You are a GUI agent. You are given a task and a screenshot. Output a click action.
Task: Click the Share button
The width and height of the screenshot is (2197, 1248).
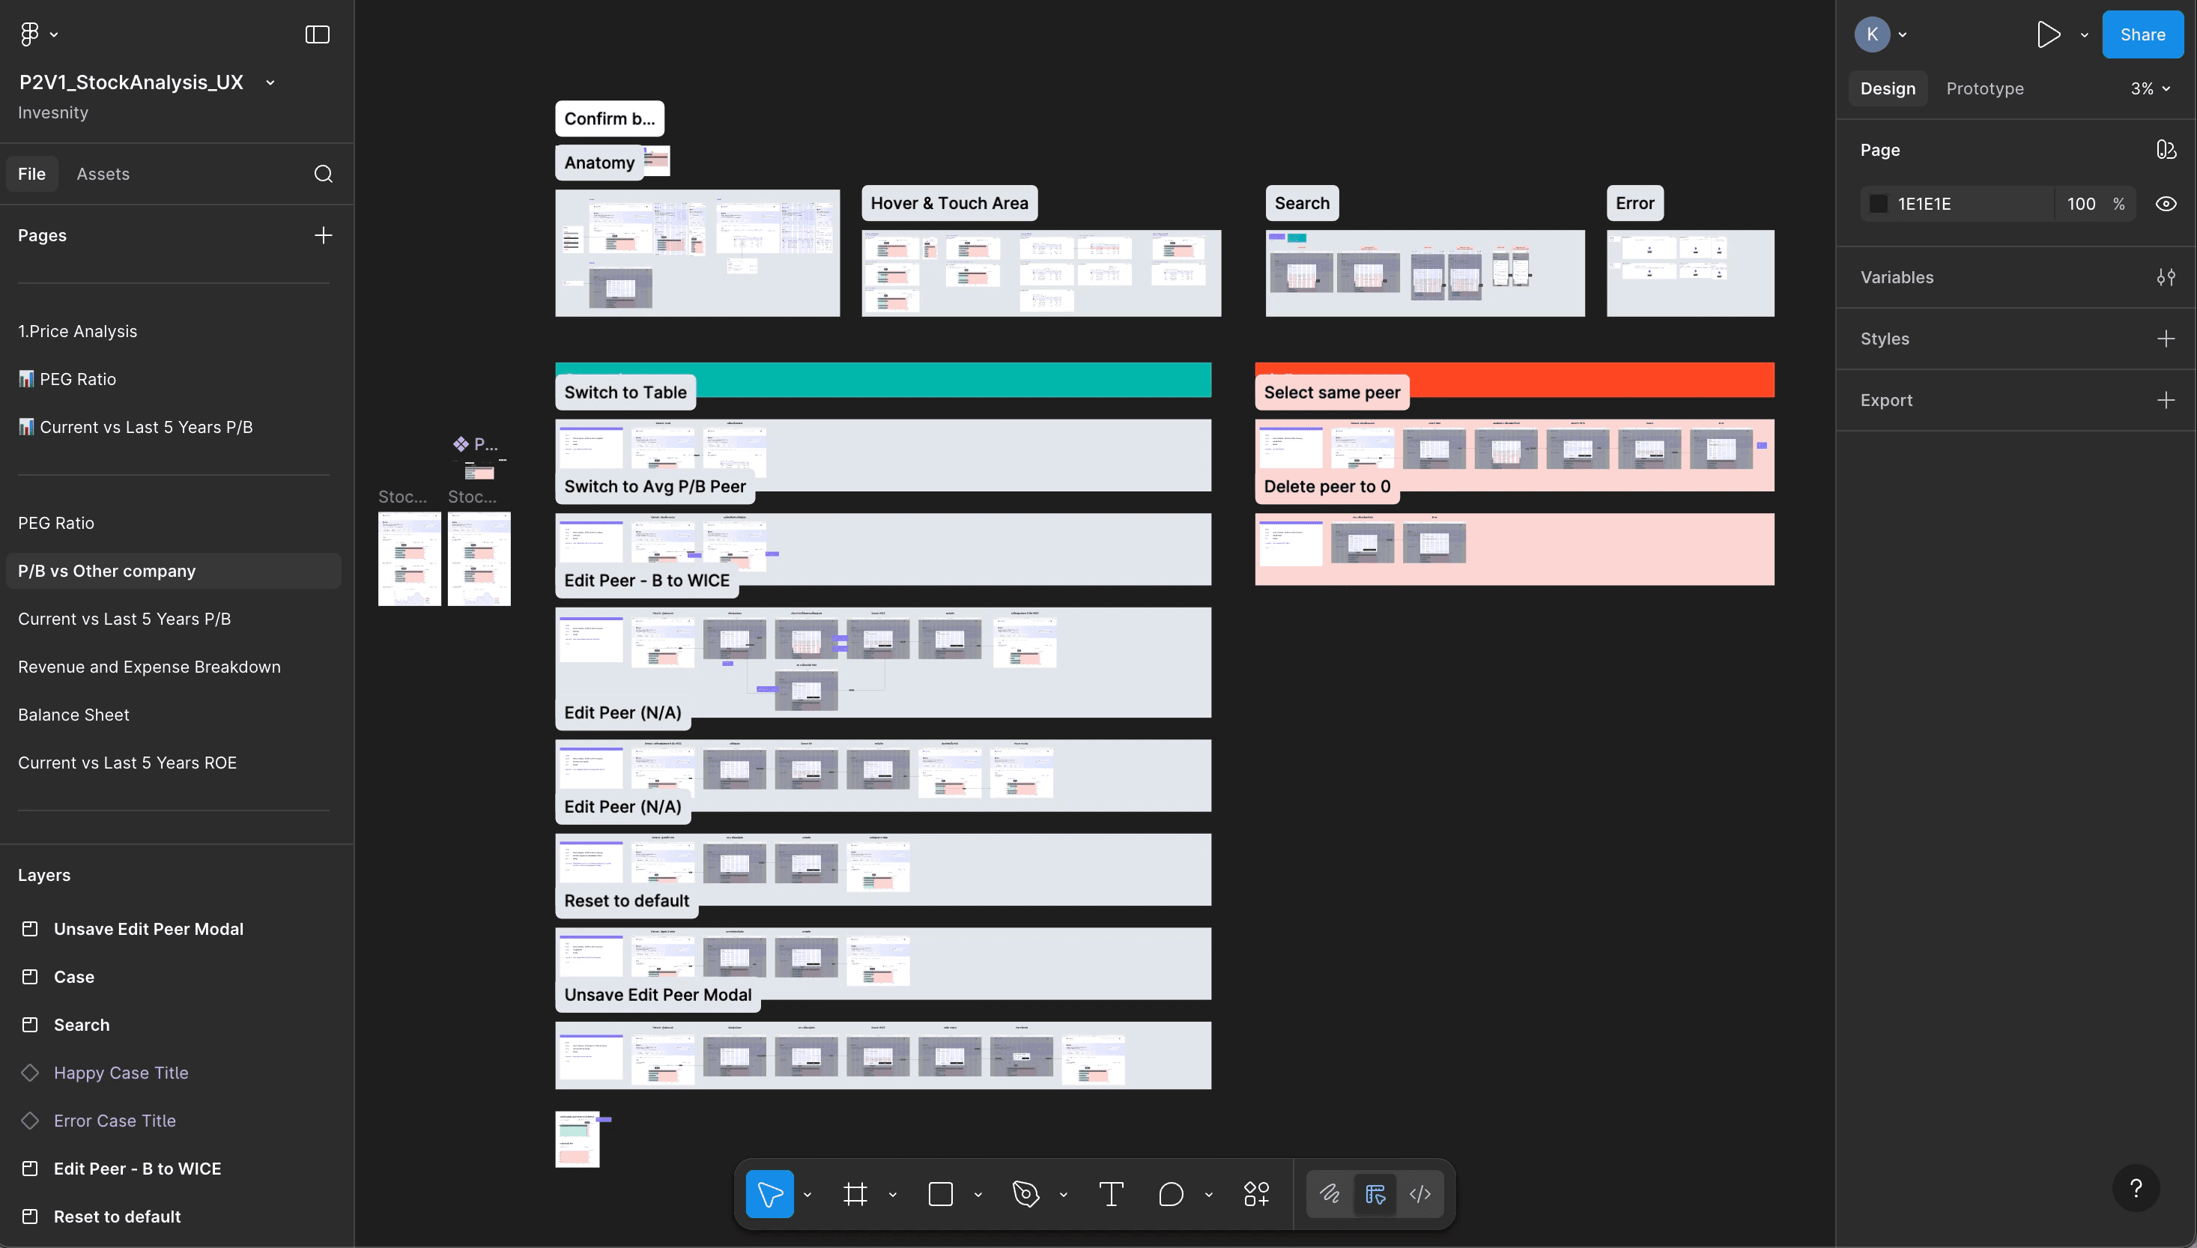[2142, 35]
